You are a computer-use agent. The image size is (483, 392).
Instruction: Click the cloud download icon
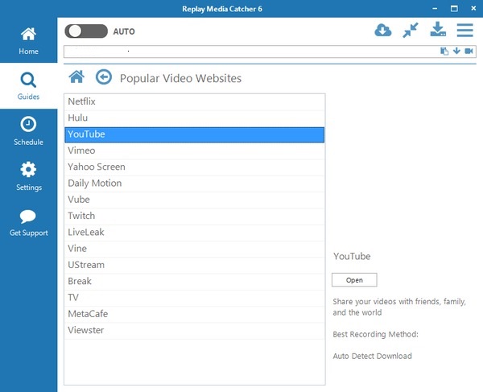click(383, 31)
